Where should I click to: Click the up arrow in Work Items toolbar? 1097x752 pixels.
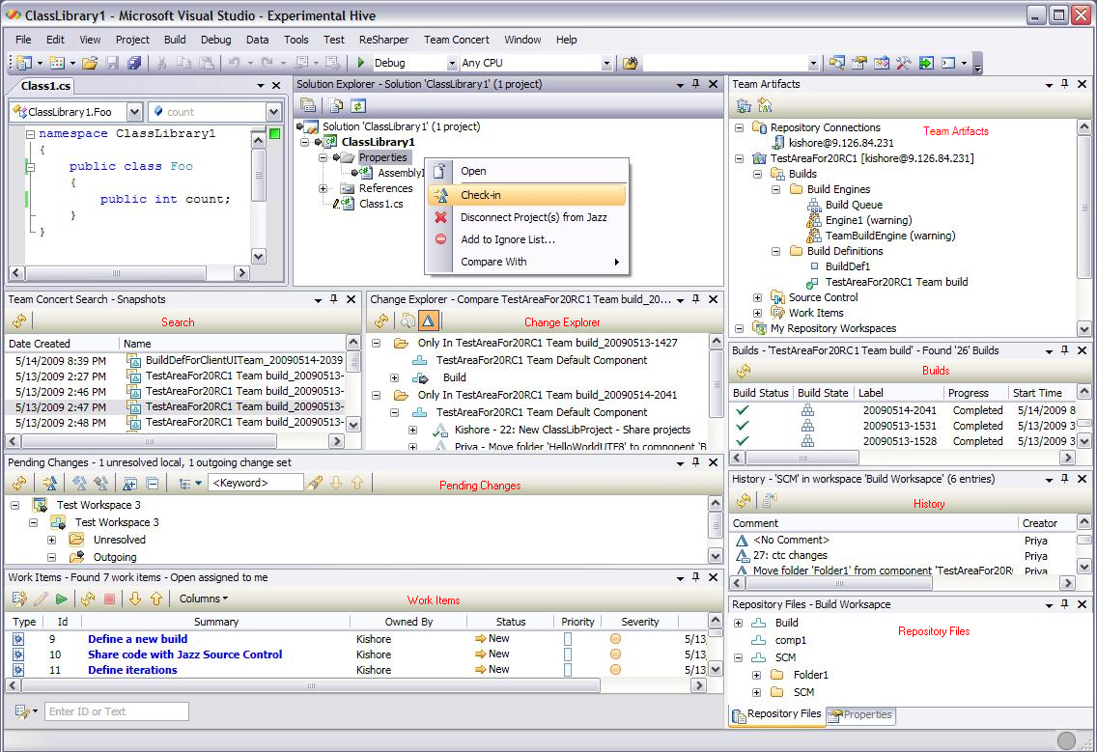(x=156, y=599)
